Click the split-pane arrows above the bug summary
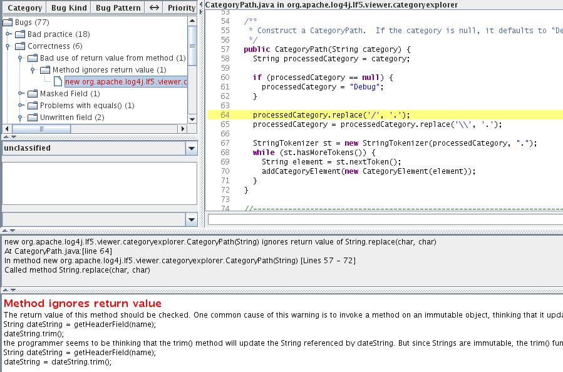The width and height of the screenshot is (563, 372). click(x=9, y=231)
